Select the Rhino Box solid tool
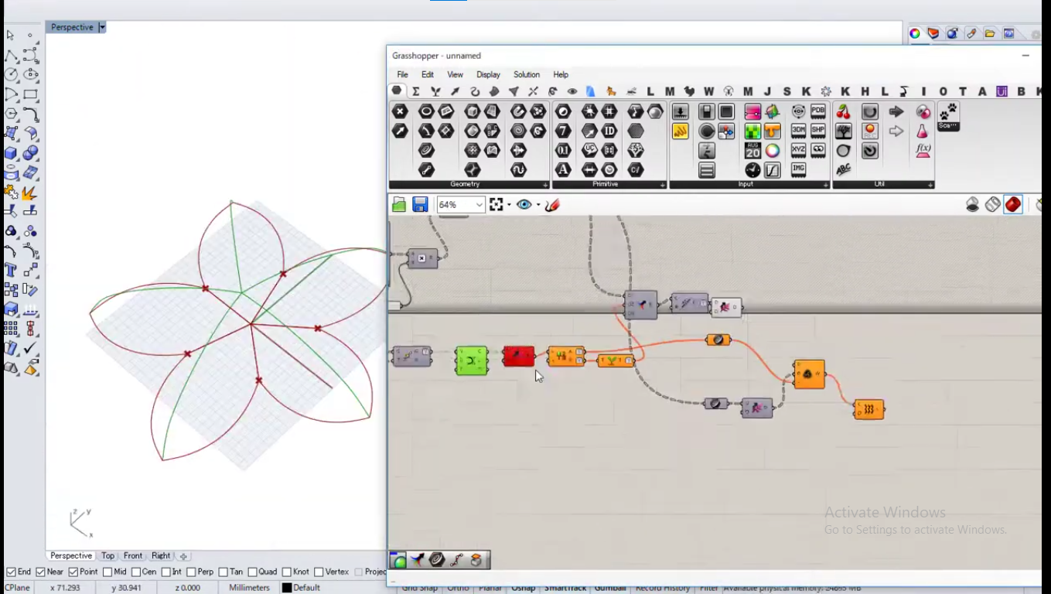This screenshot has height=594, width=1051. pyautogui.click(x=12, y=153)
